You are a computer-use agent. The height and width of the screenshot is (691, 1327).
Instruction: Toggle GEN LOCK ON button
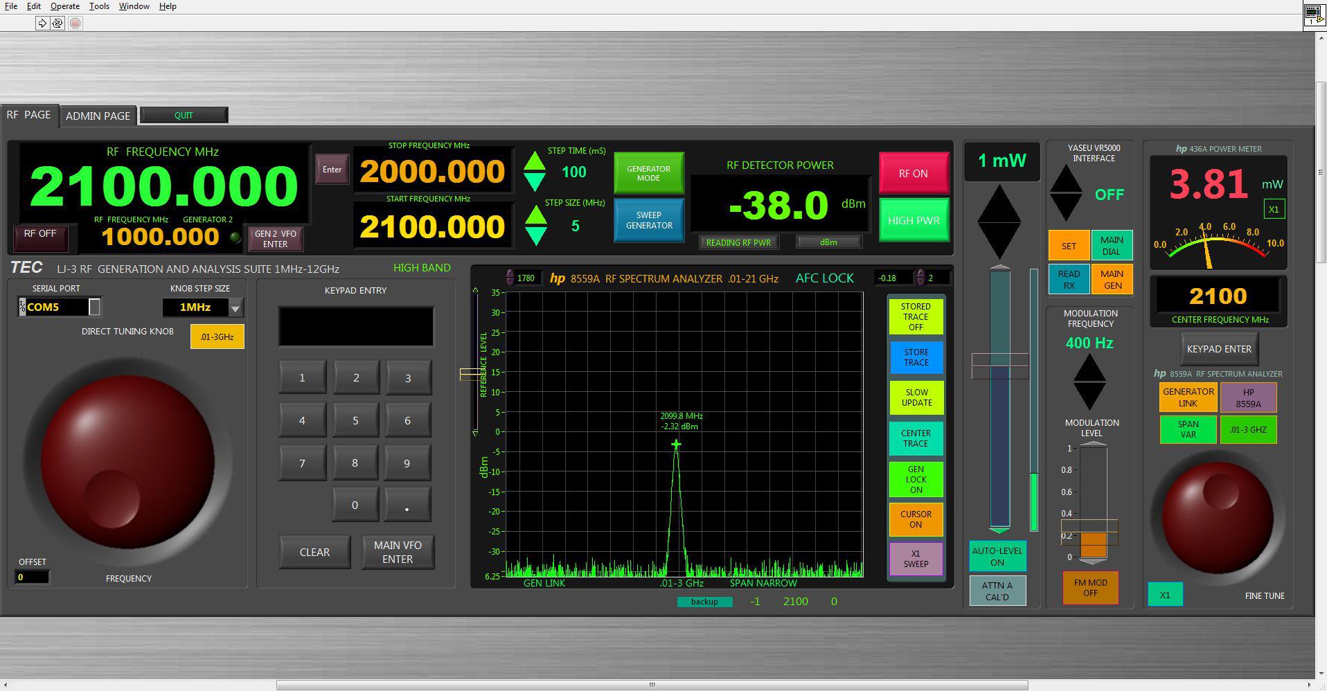(916, 479)
